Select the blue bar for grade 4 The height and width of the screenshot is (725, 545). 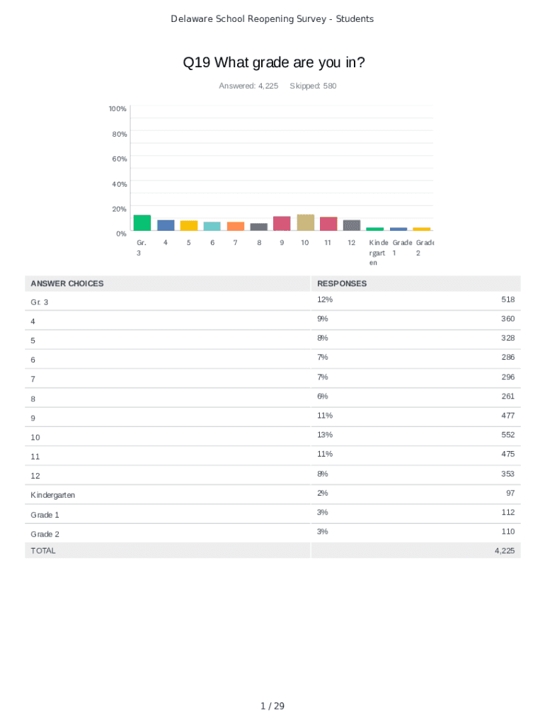pyautogui.click(x=166, y=225)
